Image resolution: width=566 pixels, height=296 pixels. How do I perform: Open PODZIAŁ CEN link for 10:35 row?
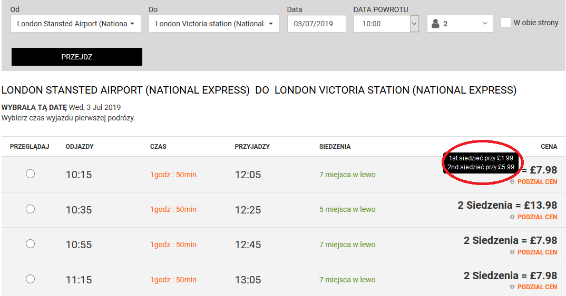click(x=537, y=217)
